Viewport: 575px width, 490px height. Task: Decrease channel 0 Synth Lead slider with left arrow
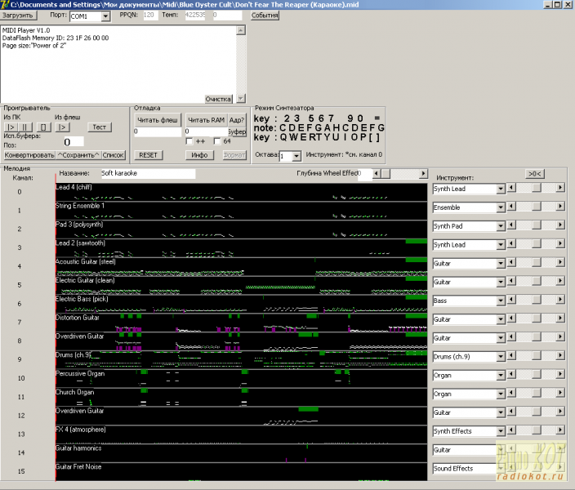tap(511, 188)
